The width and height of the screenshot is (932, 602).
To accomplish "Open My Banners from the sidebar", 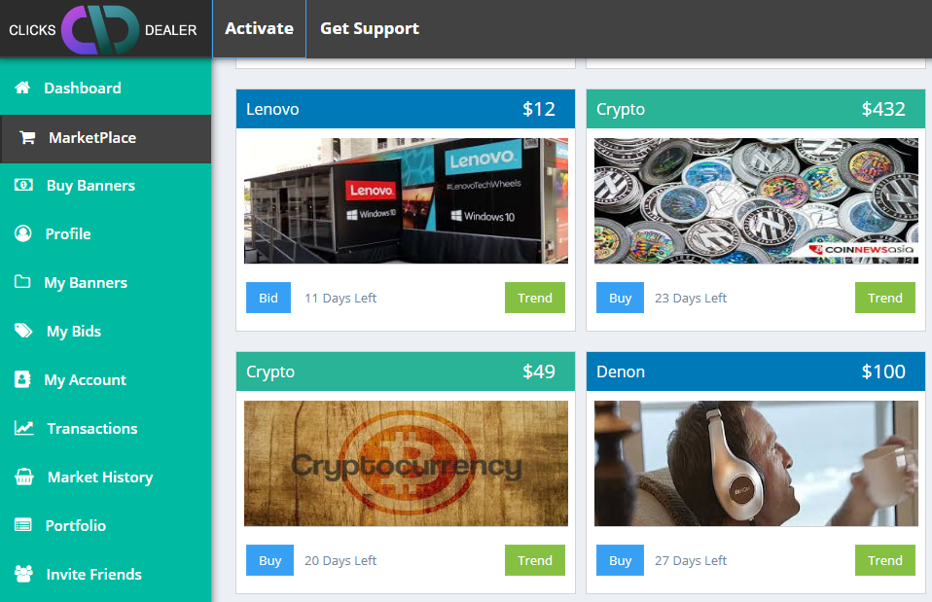I will (x=105, y=282).
